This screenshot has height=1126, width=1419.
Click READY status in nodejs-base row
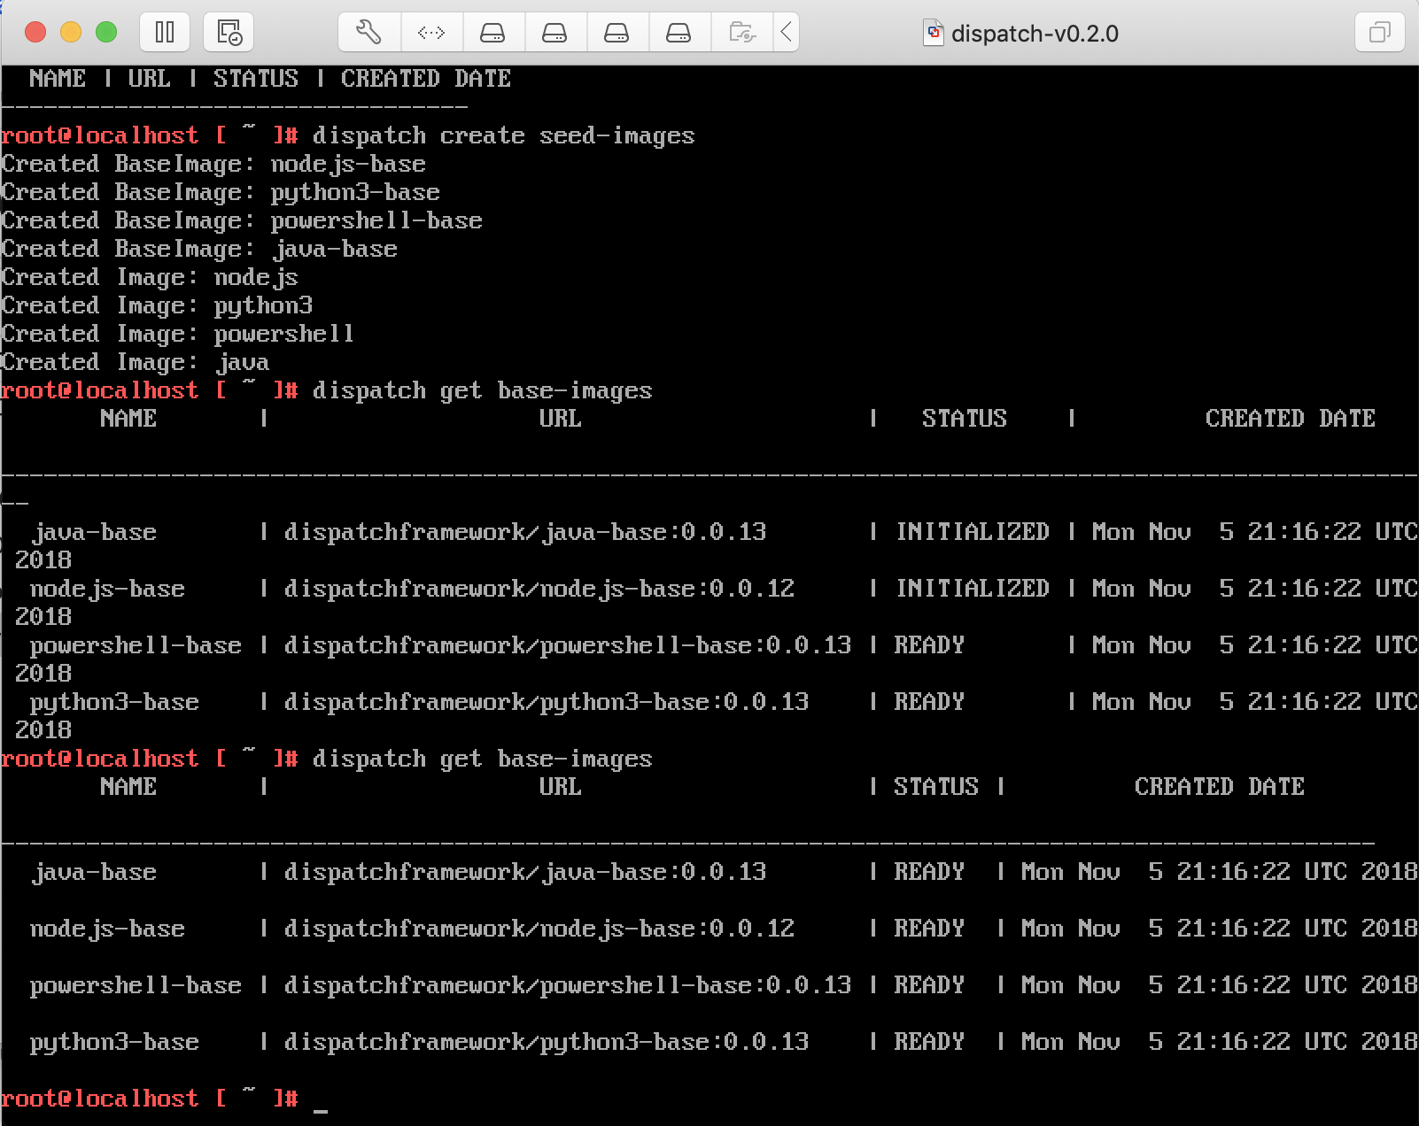tap(929, 929)
